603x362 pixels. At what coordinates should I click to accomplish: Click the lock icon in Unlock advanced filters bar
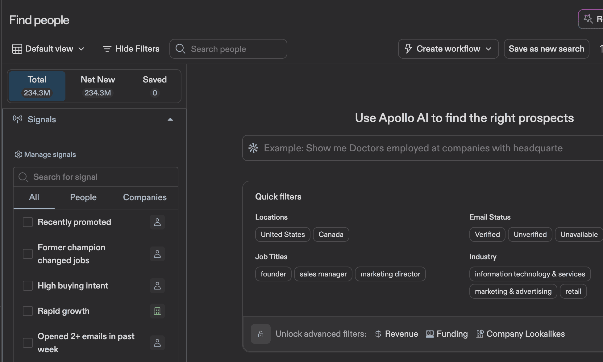tap(261, 334)
